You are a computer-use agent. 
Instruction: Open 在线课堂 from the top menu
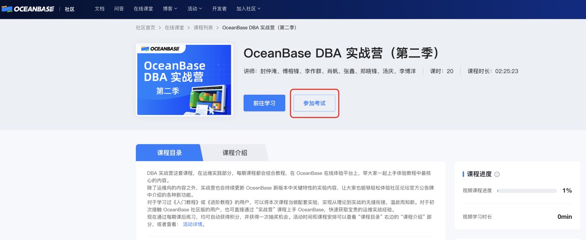tap(143, 9)
